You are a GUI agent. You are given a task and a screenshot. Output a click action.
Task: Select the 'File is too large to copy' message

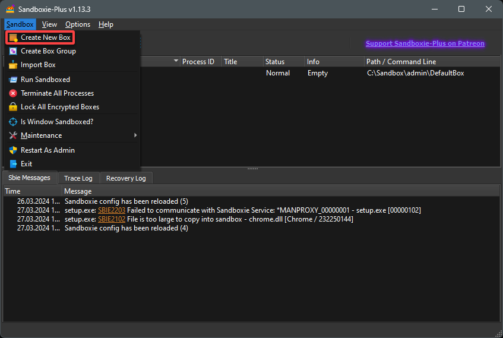pyautogui.click(x=209, y=219)
